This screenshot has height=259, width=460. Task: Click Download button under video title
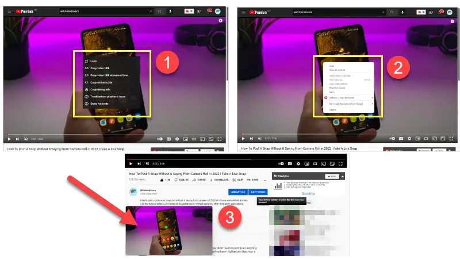click(219, 180)
